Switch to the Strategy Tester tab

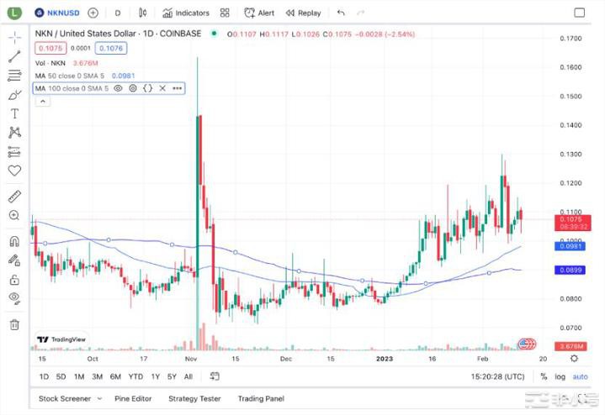196,398
